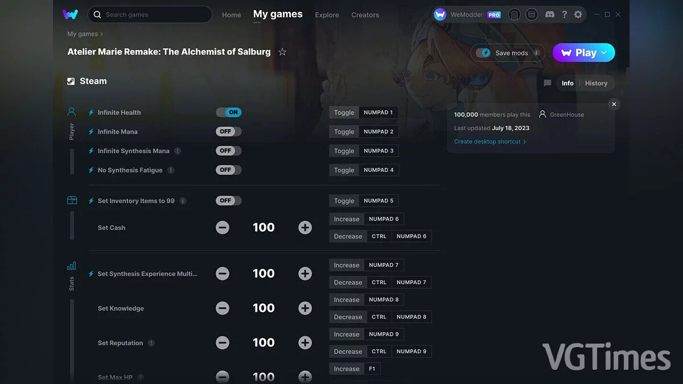Click minus for Set Reputation
This screenshot has width=683, height=384.
tap(223, 343)
